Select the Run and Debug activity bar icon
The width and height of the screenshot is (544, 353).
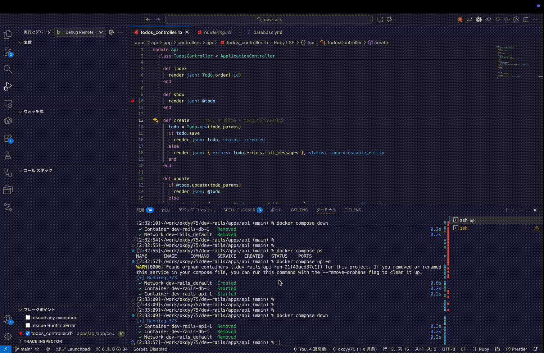(x=8, y=86)
